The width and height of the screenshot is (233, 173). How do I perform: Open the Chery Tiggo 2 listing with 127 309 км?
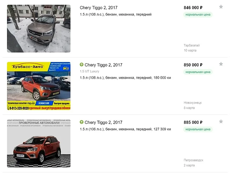[103, 122]
